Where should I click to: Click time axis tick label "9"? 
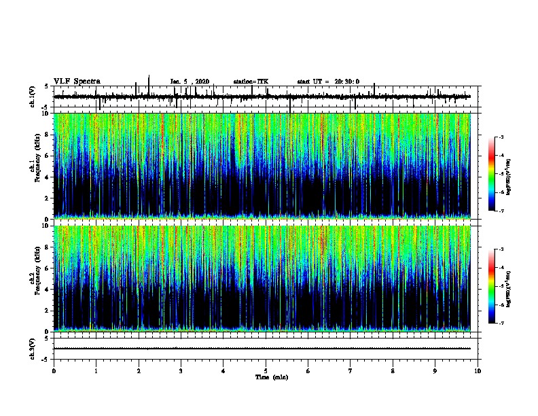(435, 371)
